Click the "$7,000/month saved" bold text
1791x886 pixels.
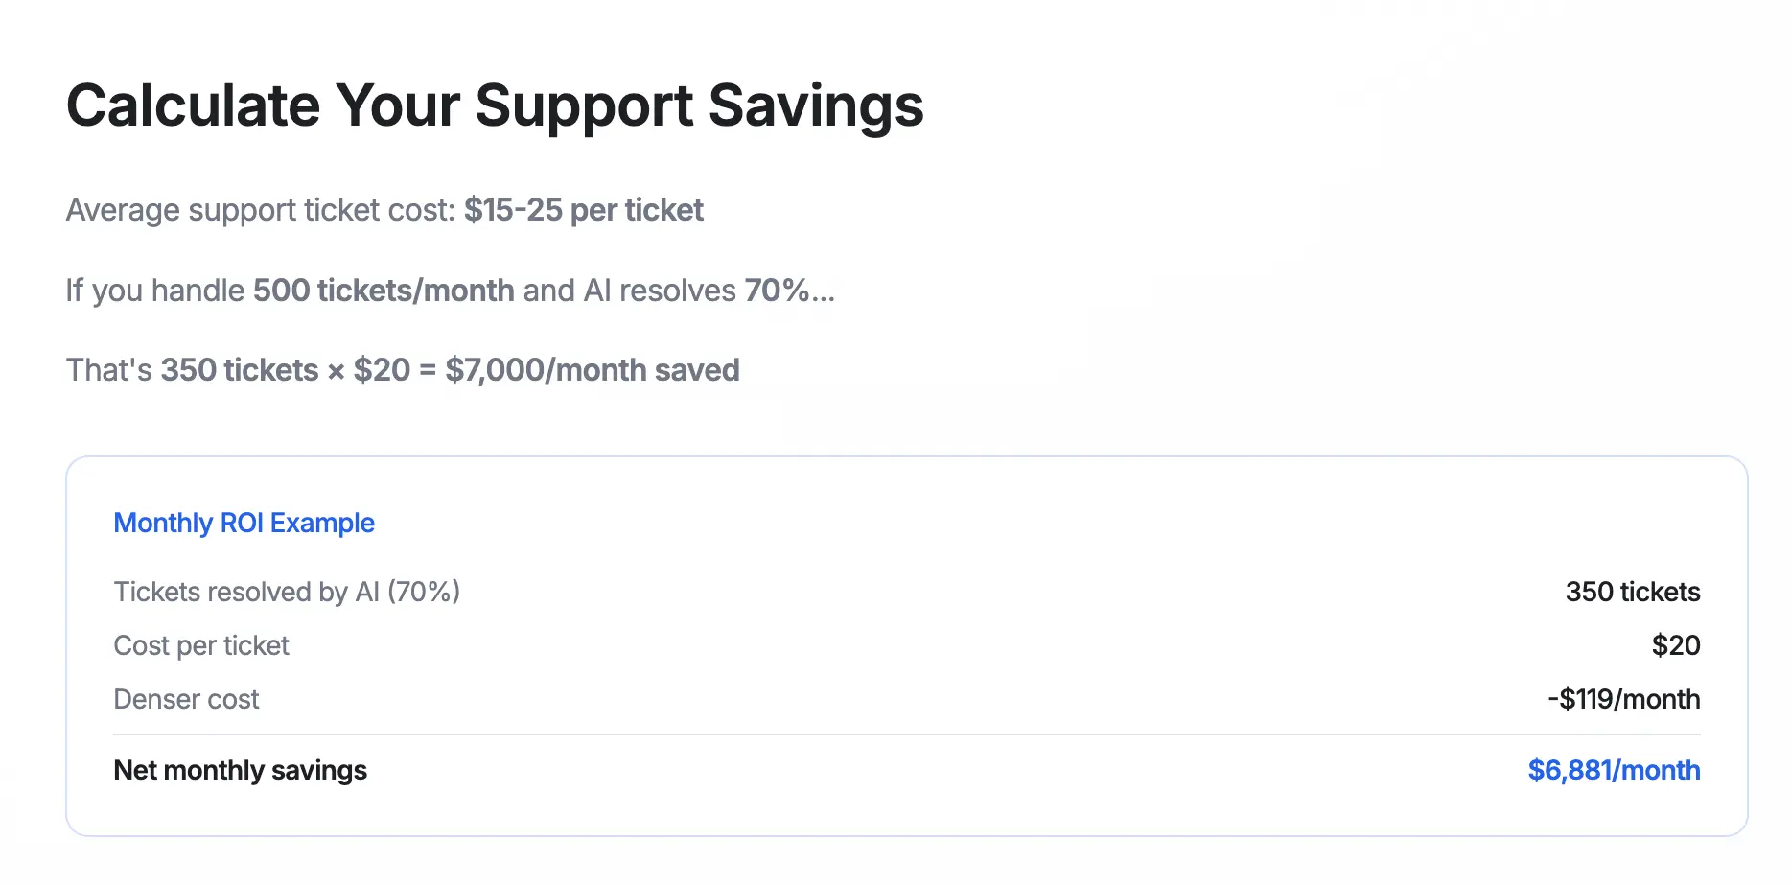point(592,370)
